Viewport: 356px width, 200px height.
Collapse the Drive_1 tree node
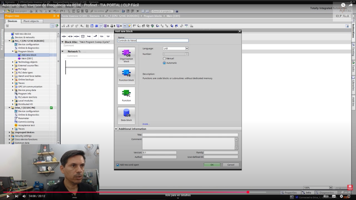(x=9, y=108)
